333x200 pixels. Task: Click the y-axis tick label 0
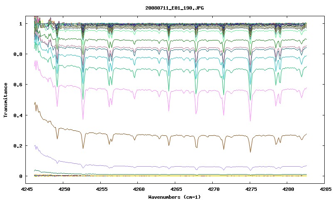pos(20,176)
